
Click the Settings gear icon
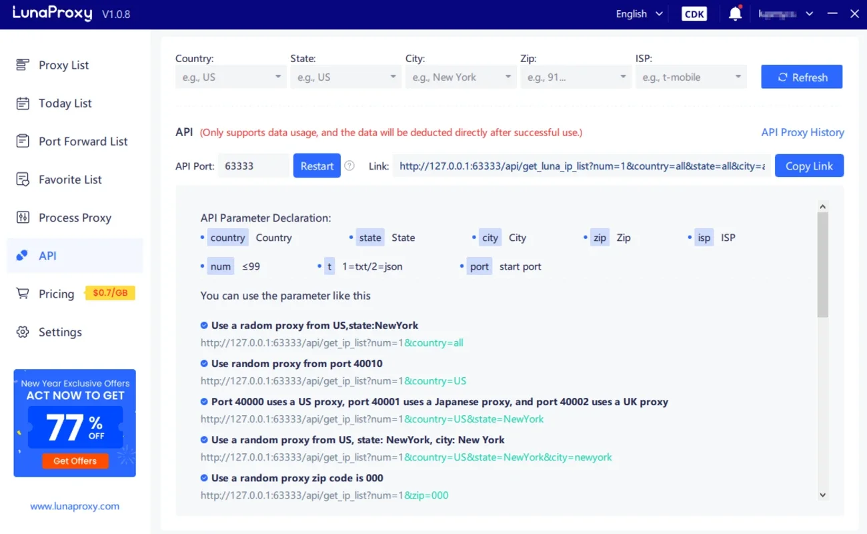click(x=23, y=332)
